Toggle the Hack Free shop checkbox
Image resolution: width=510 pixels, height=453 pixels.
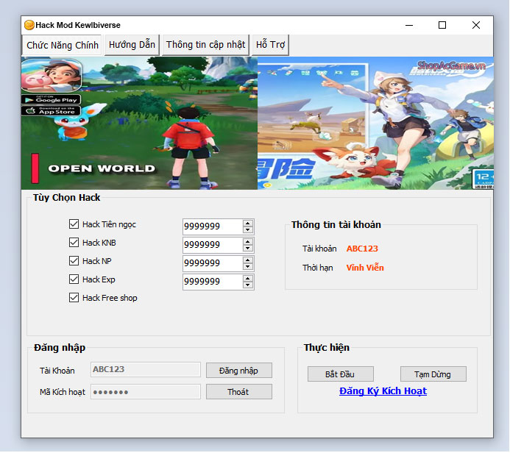point(74,297)
